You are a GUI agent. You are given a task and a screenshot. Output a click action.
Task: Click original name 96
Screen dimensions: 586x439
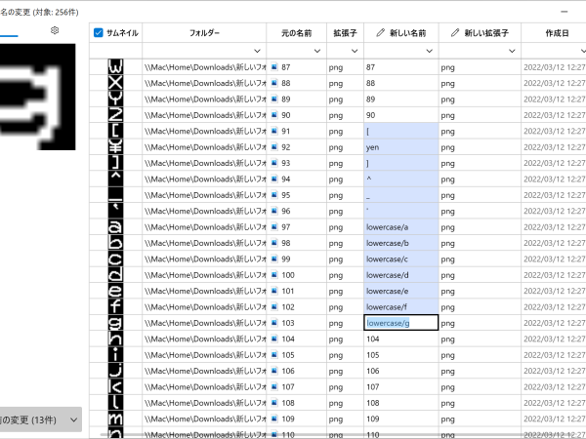tap(286, 211)
